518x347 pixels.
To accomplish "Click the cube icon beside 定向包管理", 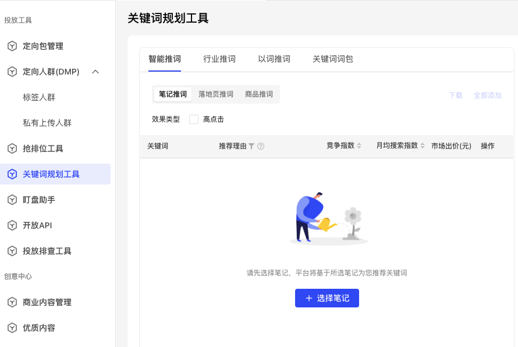I will click(x=12, y=46).
